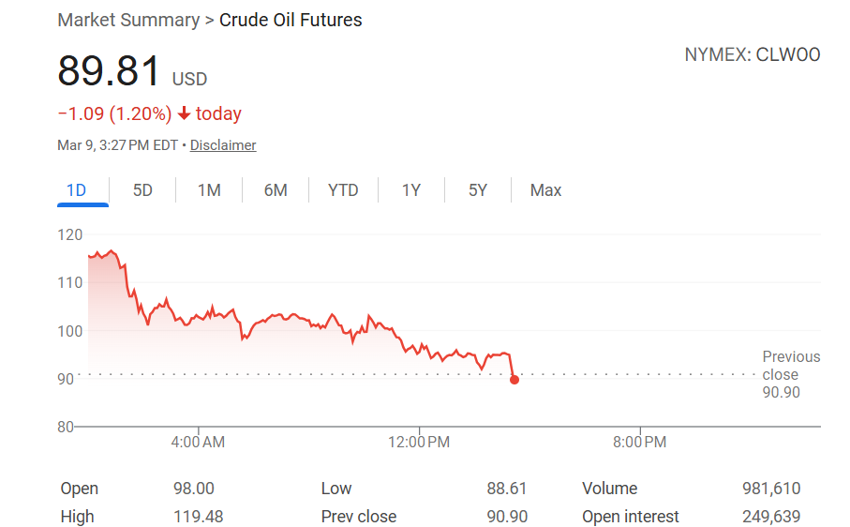Select the 1D time range tab
This screenshot has height=527, width=850.
pos(76,190)
